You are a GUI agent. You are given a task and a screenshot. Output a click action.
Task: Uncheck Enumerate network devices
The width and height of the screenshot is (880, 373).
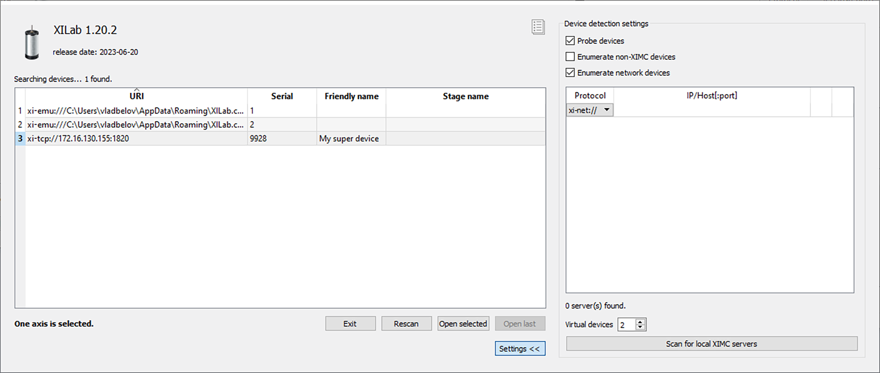[570, 73]
